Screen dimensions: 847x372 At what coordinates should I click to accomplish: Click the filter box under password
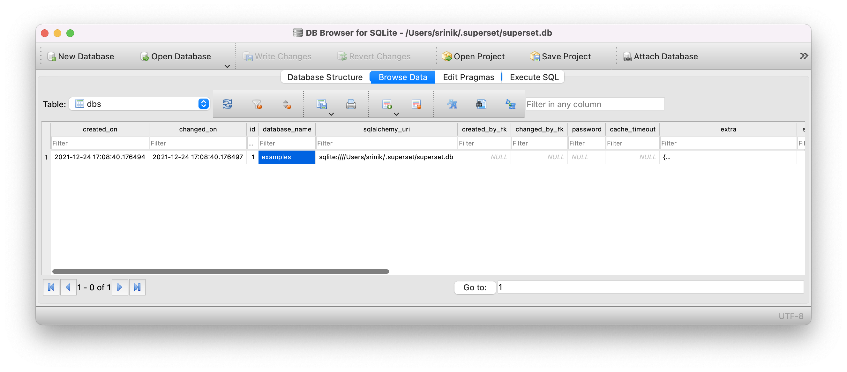(587, 143)
